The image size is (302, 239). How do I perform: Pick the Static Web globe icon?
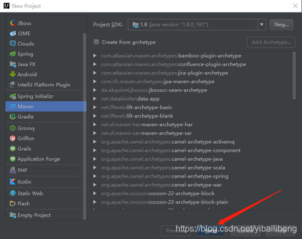coord(13,193)
